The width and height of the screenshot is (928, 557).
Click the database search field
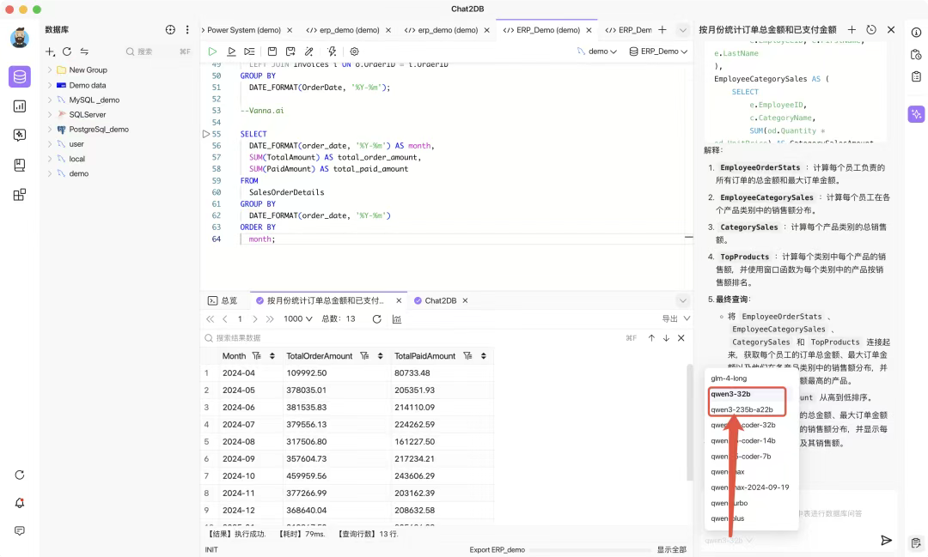[x=158, y=52]
